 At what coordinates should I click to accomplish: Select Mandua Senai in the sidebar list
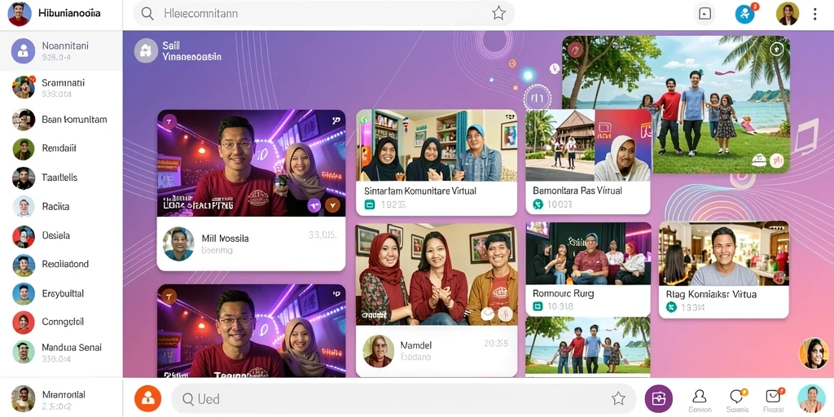click(x=61, y=352)
